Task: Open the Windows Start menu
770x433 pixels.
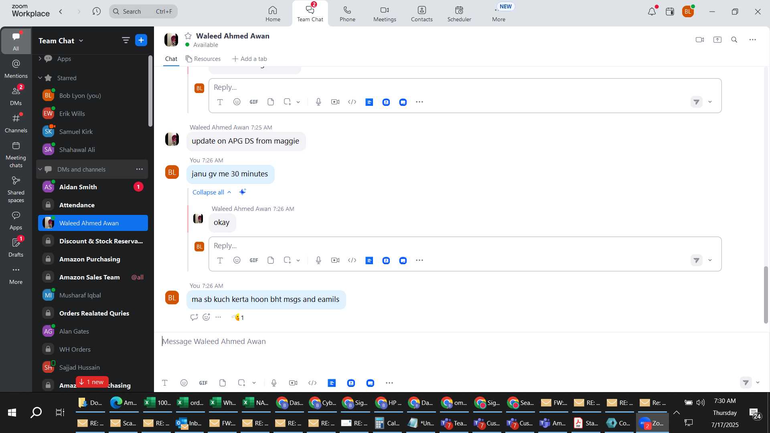Action: (12, 413)
